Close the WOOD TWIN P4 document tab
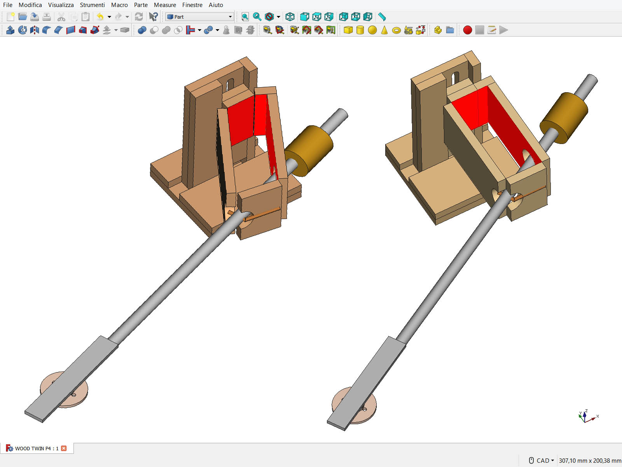Screen dimensions: 622x467 click(x=64, y=448)
